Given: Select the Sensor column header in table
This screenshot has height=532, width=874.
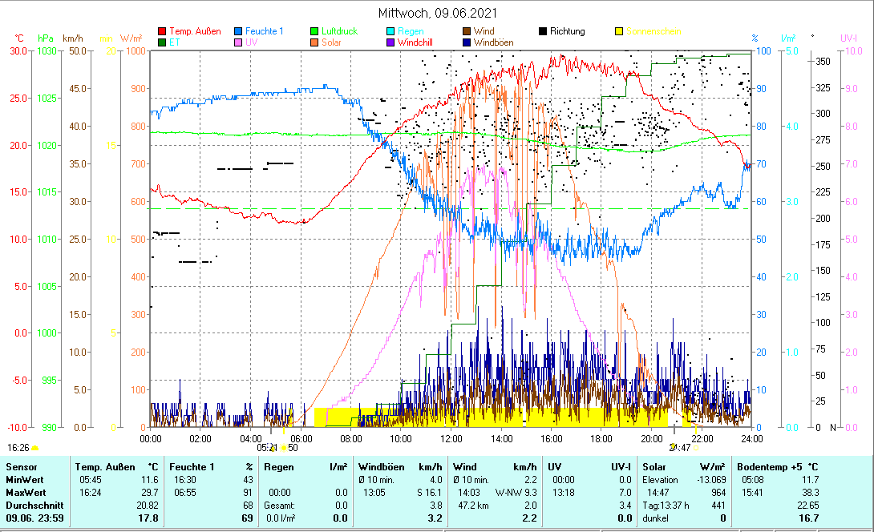Looking at the screenshot, I should 21,466.
